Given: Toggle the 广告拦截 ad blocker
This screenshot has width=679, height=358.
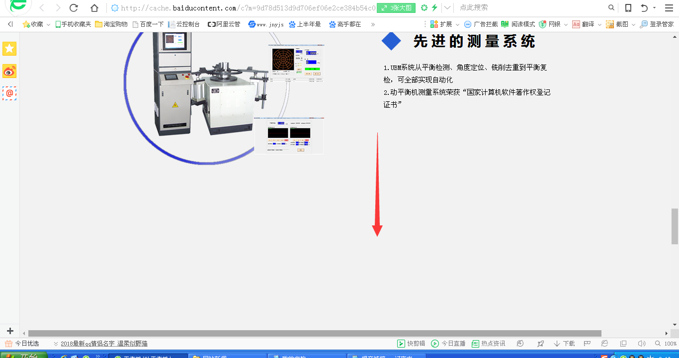Looking at the screenshot, I should click(481, 24).
